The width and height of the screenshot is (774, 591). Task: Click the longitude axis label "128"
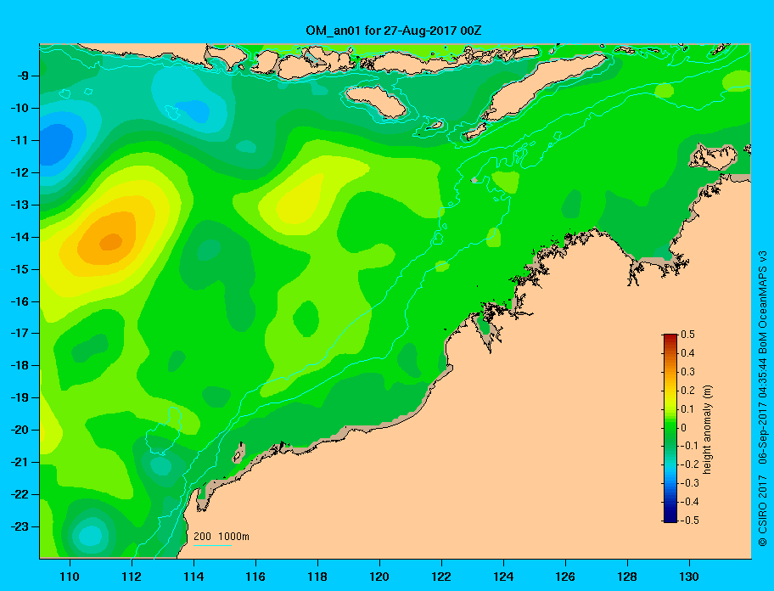(627, 577)
